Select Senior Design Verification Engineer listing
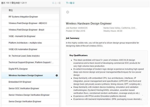The image size is (150, 107). tap(25, 101)
